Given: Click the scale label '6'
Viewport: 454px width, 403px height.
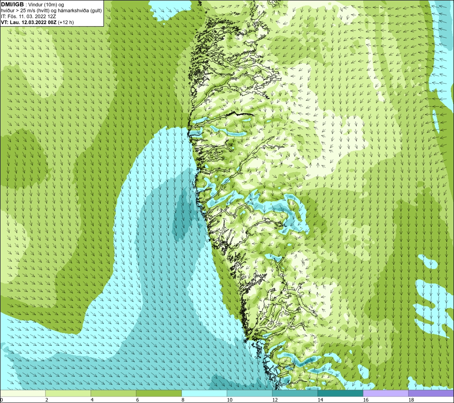Looking at the screenshot, I should pyautogui.click(x=138, y=400).
